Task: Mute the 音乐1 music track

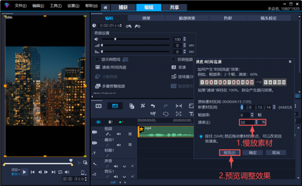Action: pos(115,177)
